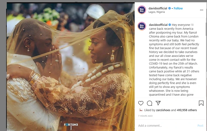View zarzishoes profile from likes

click(x=163, y=110)
